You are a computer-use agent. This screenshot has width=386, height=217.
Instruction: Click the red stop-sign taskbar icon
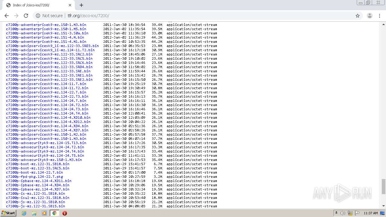pos(65,213)
